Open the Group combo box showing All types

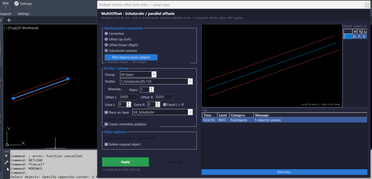(138, 74)
